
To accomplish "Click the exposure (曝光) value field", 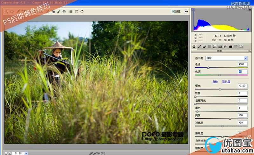I will [x=242, y=86].
